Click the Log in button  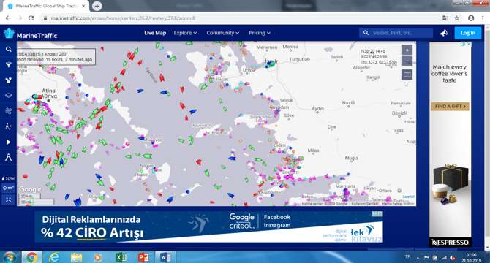468,33
